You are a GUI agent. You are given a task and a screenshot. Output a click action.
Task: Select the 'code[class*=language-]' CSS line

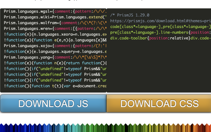(x=161, y=27)
